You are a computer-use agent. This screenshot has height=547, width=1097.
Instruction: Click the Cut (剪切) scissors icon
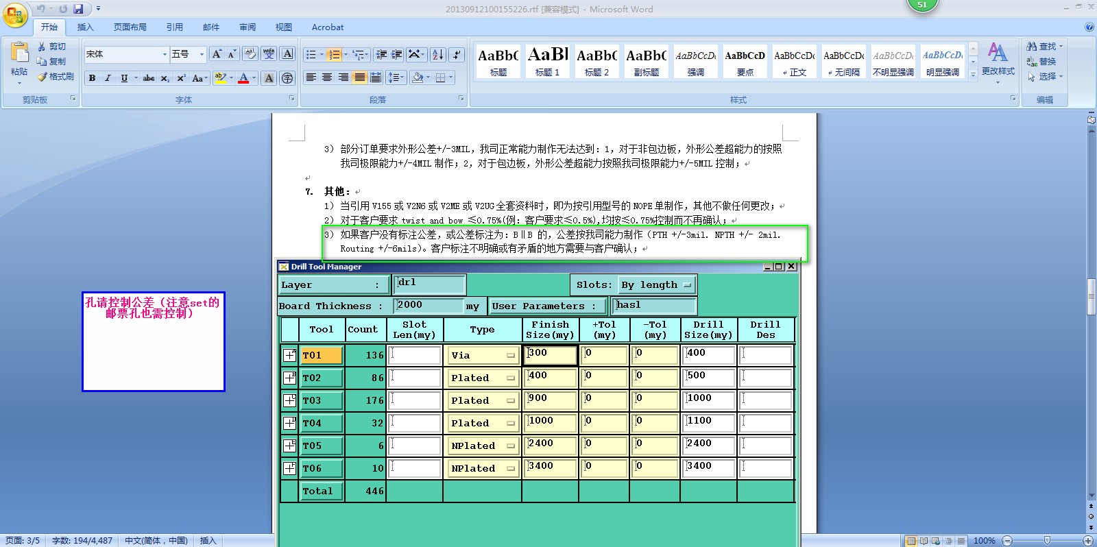coord(42,47)
